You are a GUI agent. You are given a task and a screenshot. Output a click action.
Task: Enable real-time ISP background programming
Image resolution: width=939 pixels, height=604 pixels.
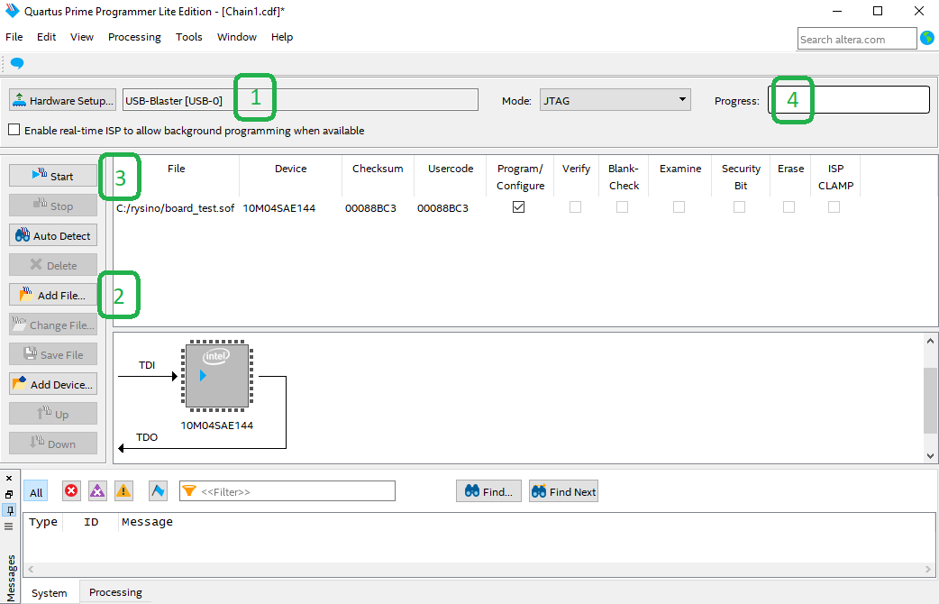pos(14,130)
